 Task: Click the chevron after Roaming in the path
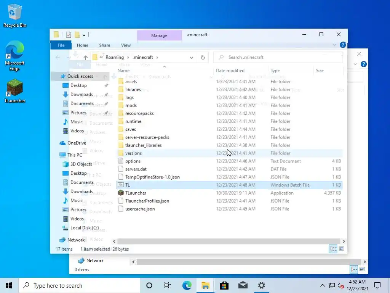pyautogui.click(x=128, y=57)
